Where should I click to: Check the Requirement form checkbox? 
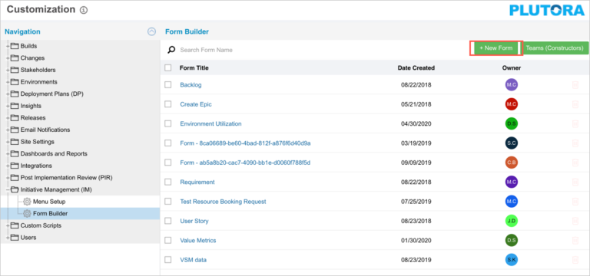[x=167, y=182]
